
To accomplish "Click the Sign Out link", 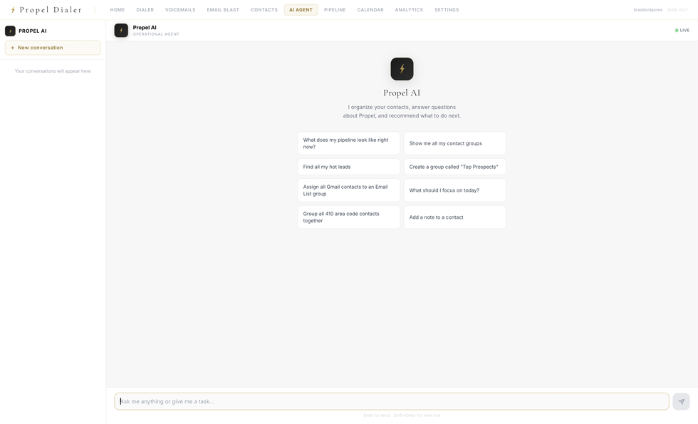I will [x=677, y=10].
